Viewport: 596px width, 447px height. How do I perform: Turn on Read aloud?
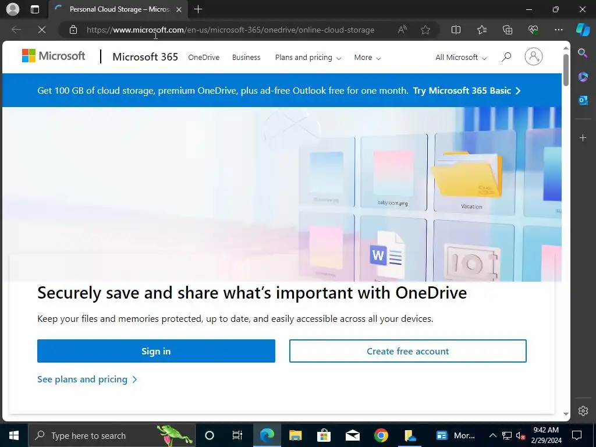[x=402, y=30]
